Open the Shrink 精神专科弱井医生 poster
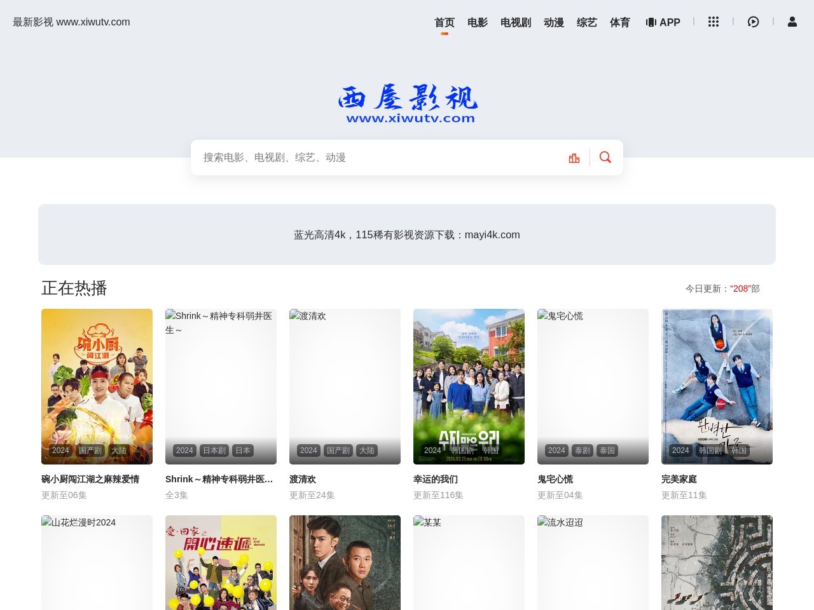This screenshot has height=610, width=814. pyautogui.click(x=221, y=386)
